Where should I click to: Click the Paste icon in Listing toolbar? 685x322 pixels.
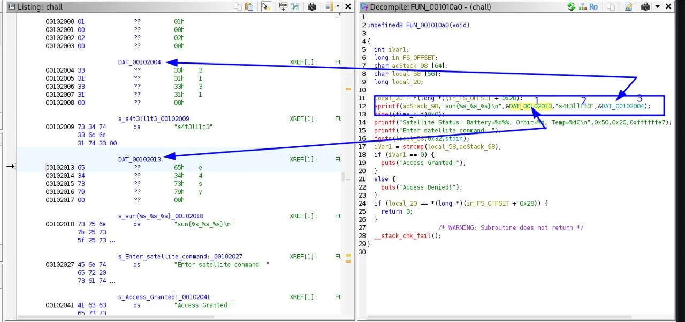tap(249, 7)
